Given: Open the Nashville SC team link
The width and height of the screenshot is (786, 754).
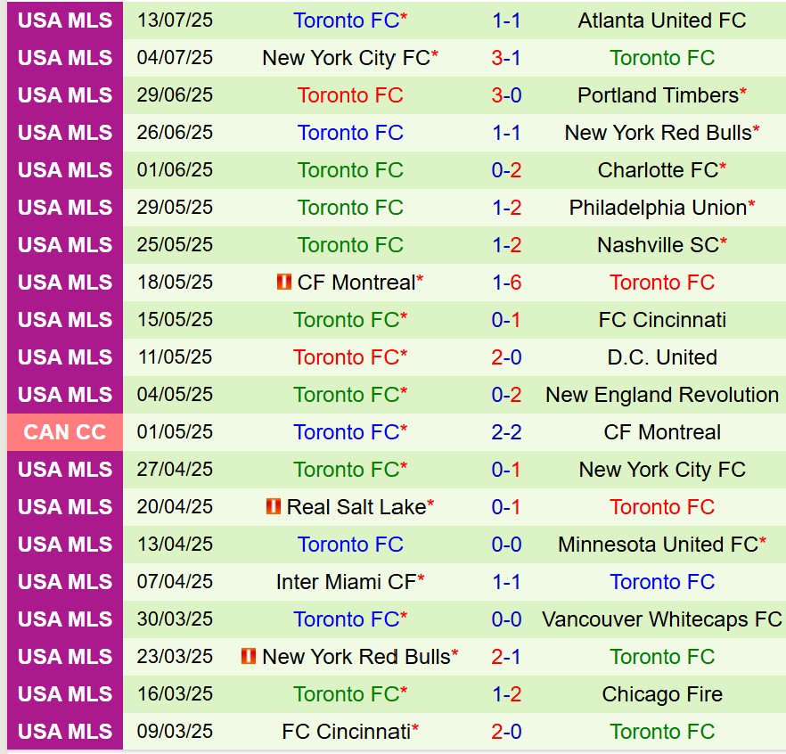Looking at the screenshot, I should coord(658,245).
